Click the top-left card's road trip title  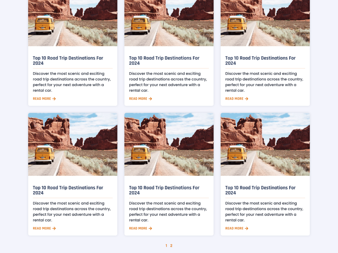click(x=68, y=60)
